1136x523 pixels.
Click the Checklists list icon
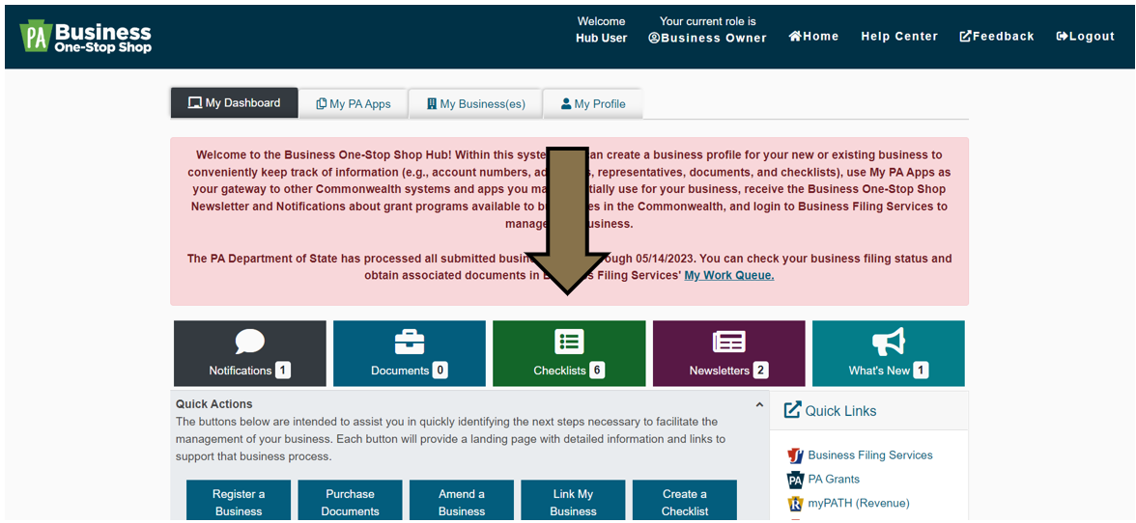(x=569, y=342)
